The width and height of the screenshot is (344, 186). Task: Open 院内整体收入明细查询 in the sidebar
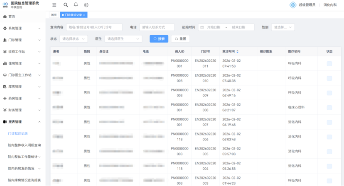[x=24, y=145]
